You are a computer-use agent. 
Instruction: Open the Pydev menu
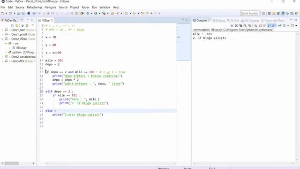pos(85,8)
